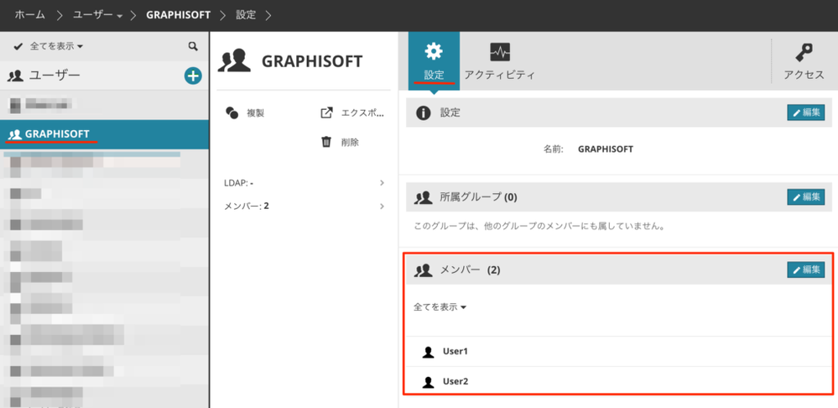Screen dimensions: 838x408
Task: Open the ユーザー breadcrumb dropdown
Action: 98,15
